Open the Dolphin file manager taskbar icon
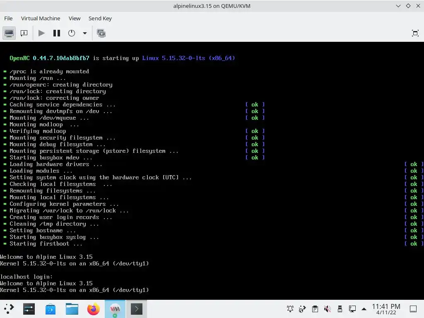Screen dimensions: 424x318 (72, 309)
